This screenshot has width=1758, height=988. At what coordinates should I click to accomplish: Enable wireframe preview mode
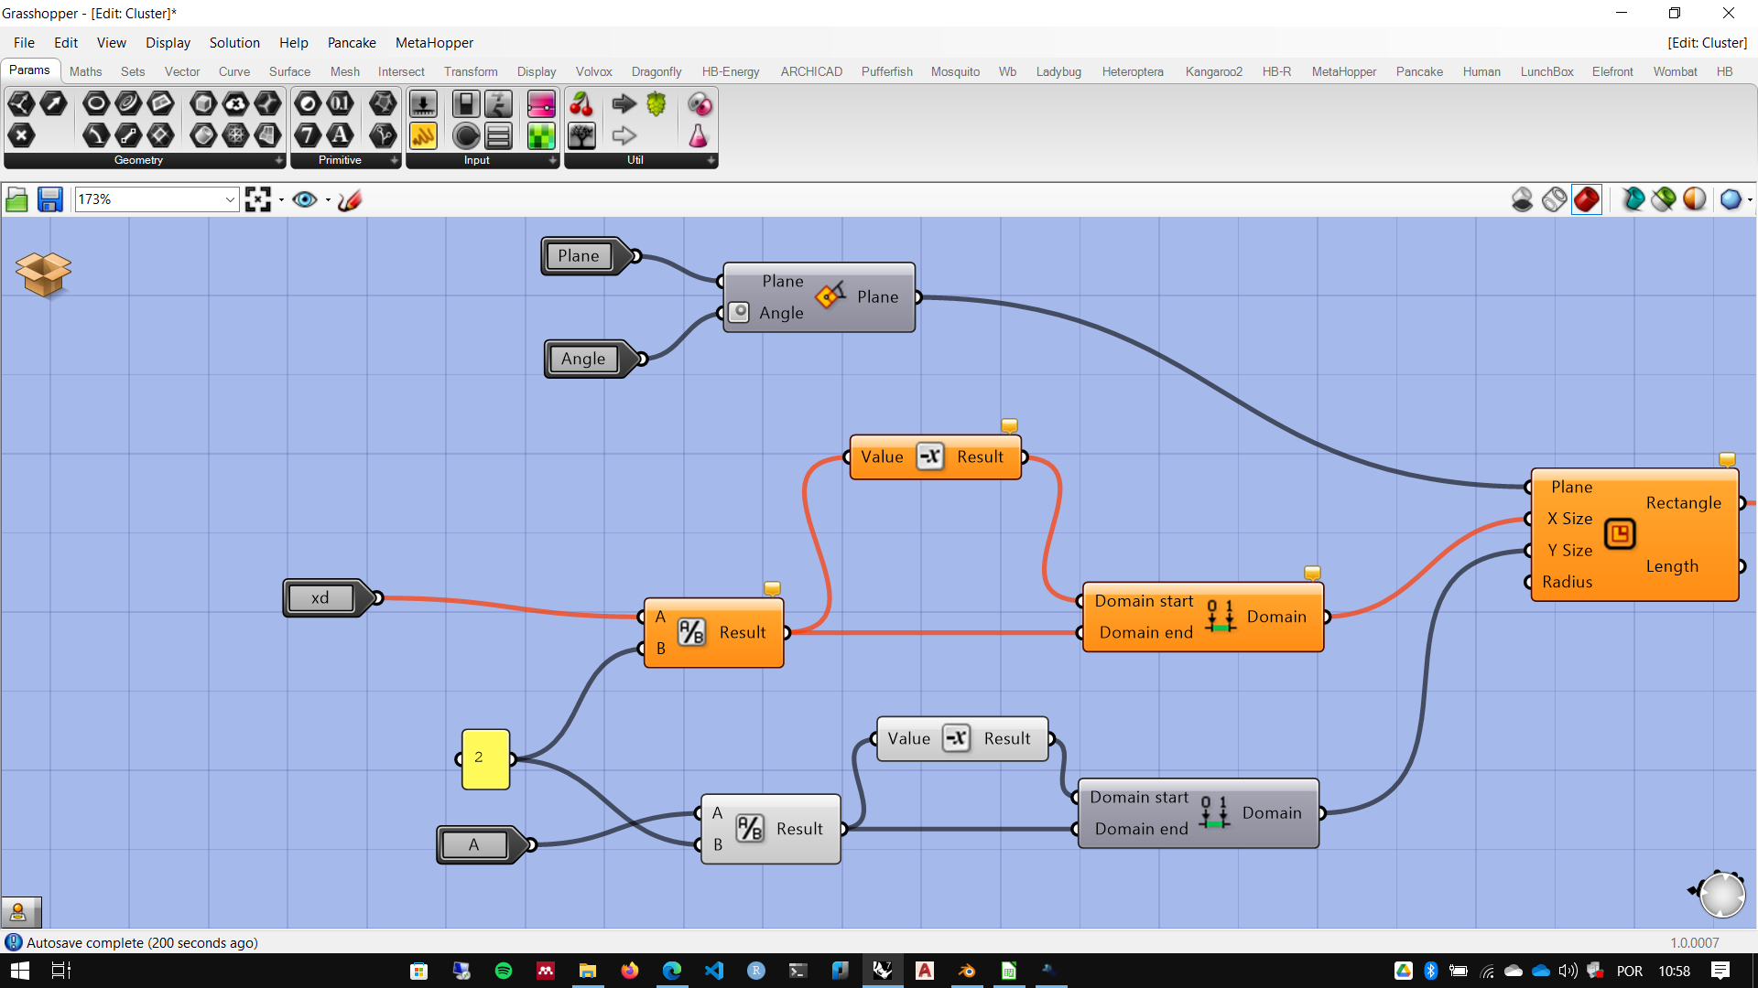click(x=1554, y=199)
